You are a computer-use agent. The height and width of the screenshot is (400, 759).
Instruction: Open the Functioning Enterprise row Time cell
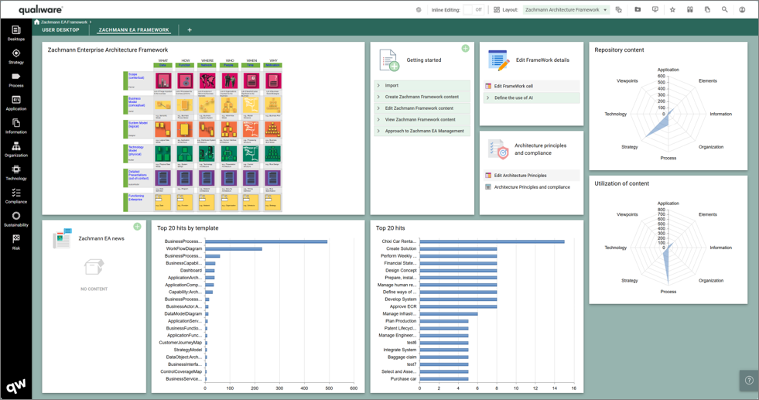coord(251,202)
